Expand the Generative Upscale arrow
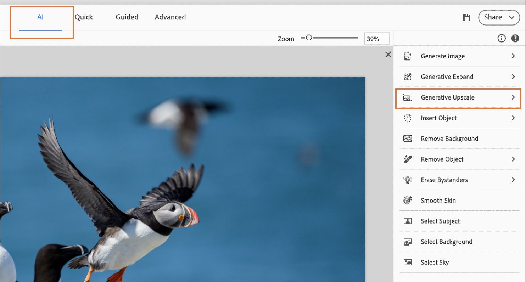The image size is (526, 282). (513, 97)
